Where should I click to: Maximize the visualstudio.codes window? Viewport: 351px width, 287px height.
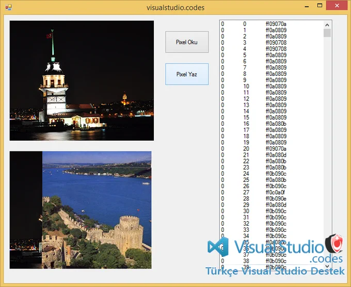(320, 6)
